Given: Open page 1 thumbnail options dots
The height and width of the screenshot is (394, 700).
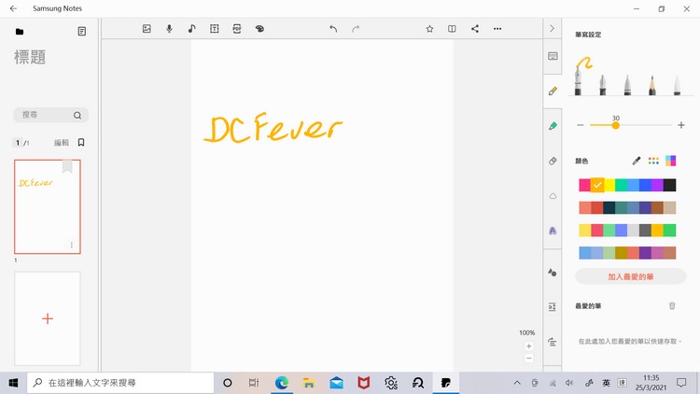Looking at the screenshot, I should coord(72,245).
